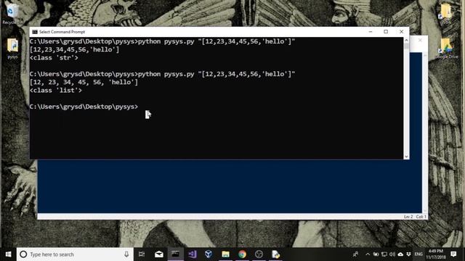Click "Ln: 2" in background editor status bar

pos(408,217)
